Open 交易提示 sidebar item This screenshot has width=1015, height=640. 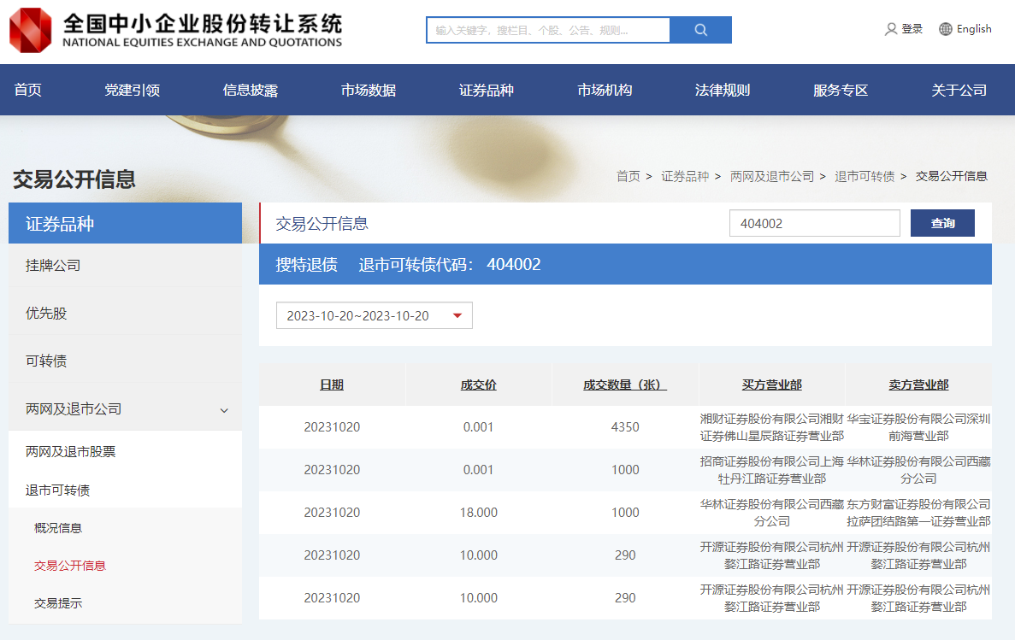[58, 603]
